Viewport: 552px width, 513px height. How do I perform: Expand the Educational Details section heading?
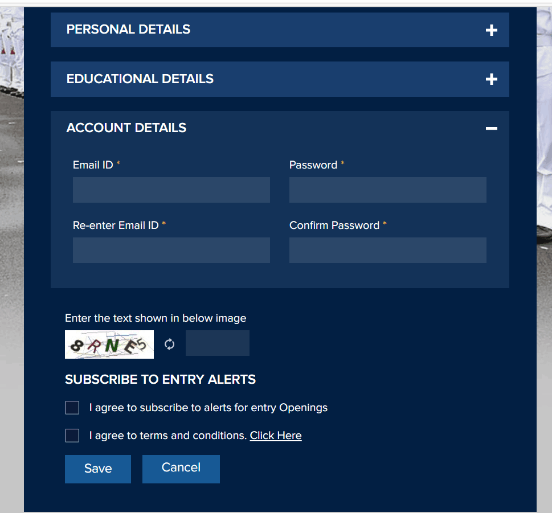pos(140,79)
